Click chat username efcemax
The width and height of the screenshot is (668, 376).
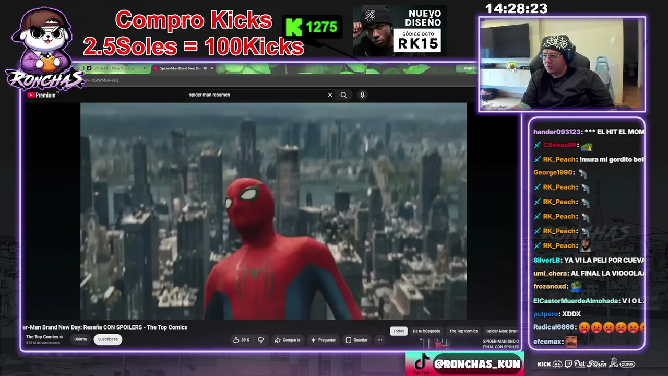tap(548, 342)
